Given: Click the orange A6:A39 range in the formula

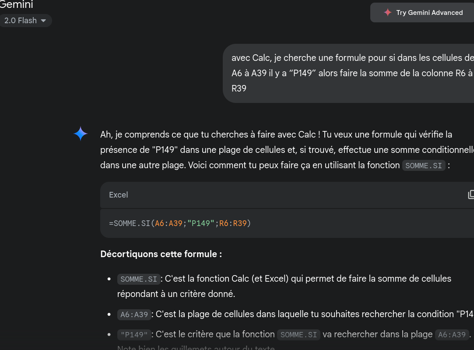Looking at the screenshot, I should coord(169,223).
